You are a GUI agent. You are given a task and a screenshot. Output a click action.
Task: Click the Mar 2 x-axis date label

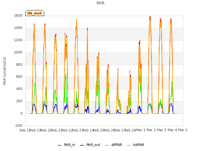(151, 130)
